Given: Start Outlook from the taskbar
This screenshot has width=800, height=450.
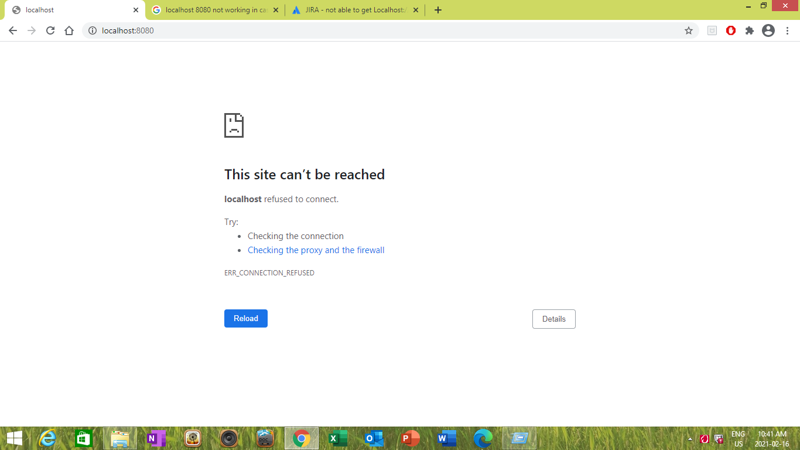Looking at the screenshot, I should point(374,438).
